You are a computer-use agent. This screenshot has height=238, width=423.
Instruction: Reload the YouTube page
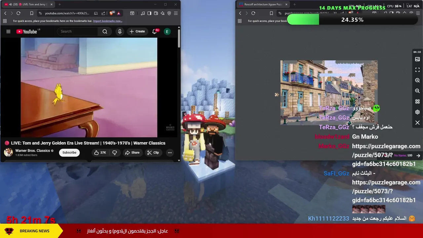(x=19, y=13)
